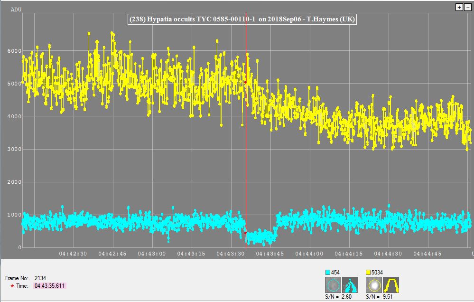
Task: Click the frame number value 2134
Action: pyautogui.click(x=41, y=278)
